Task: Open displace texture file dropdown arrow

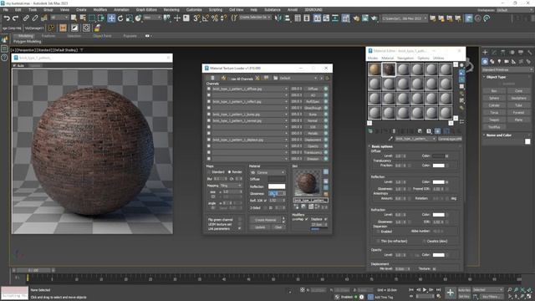Action: point(286,140)
